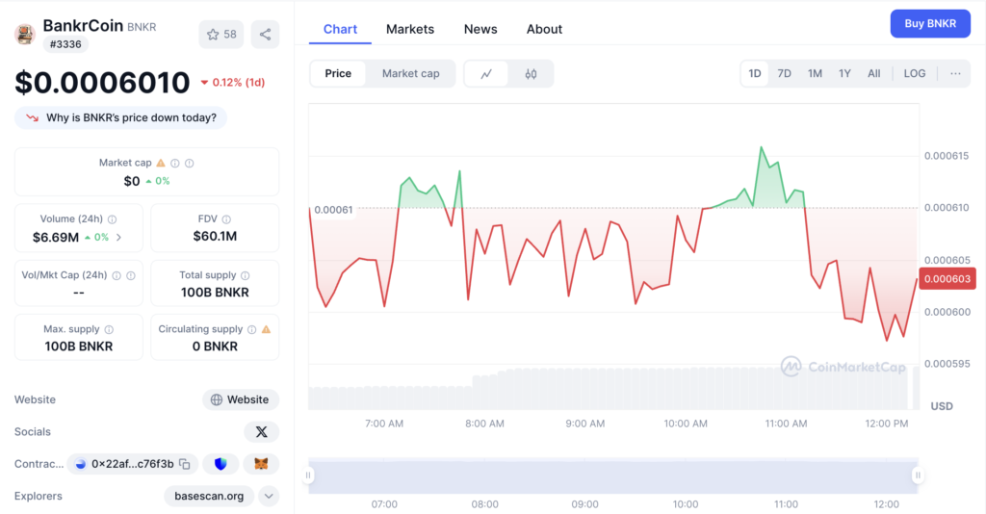Open the X (Twitter) social link
This screenshot has width=986, height=514.
point(262,431)
